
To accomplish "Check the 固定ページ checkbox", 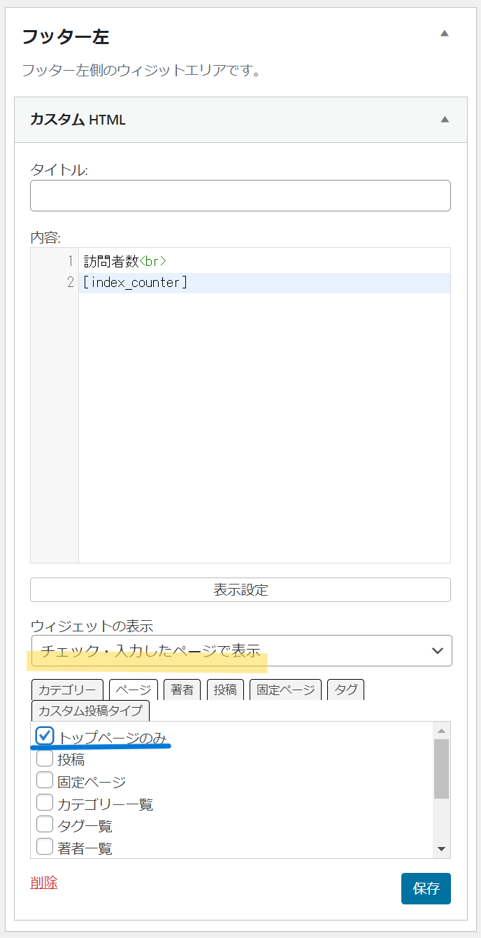I will (45, 781).
